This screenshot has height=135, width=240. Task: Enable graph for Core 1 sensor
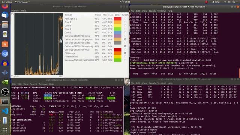(x=125, y=25)
